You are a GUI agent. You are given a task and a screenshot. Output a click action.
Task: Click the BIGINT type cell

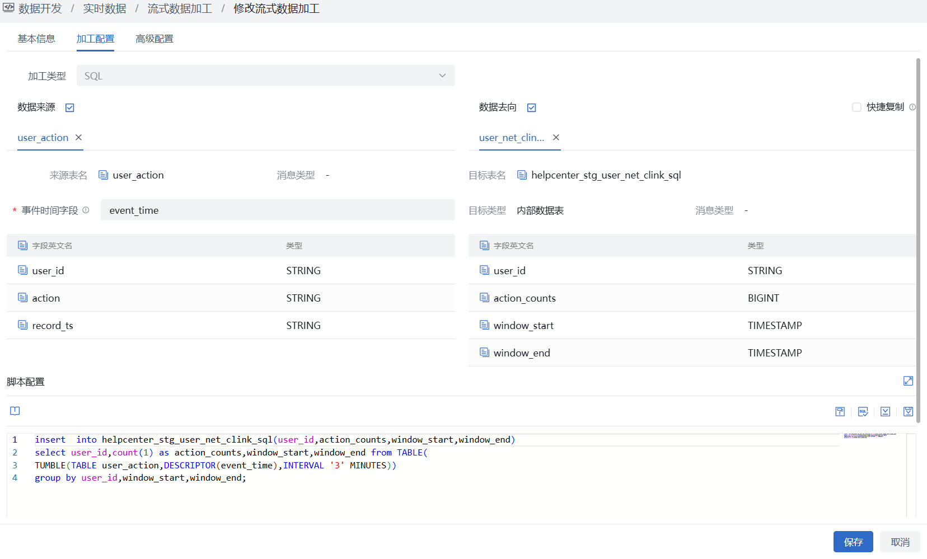(x=764, y=298)
